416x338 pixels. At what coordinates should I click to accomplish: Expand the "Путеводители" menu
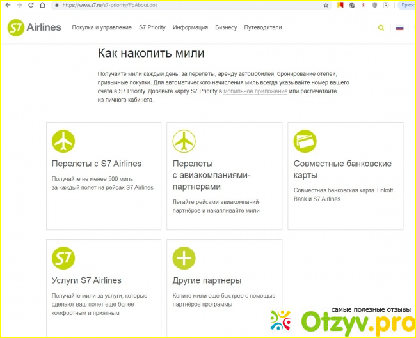coord(263,28)
